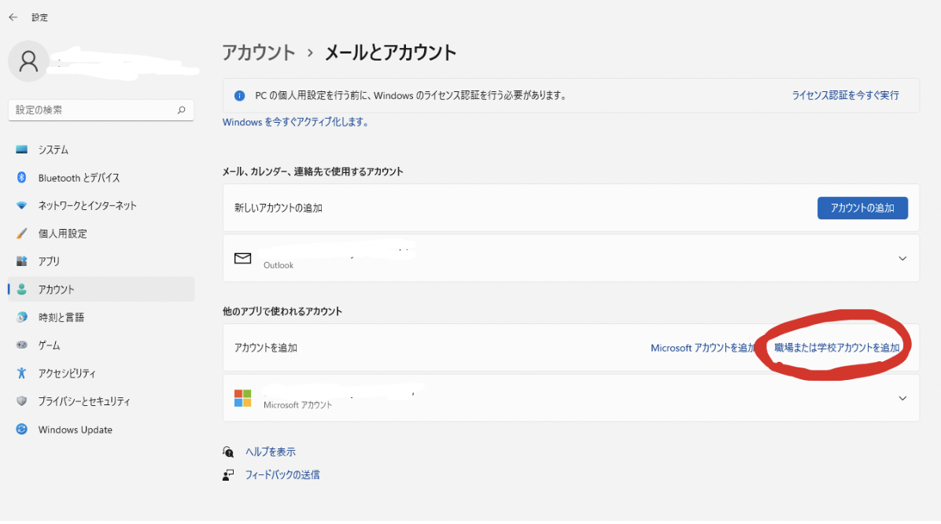Viewport: 941px width, 524px height.
Task: Click the user profile avatar icon
Action: click(x=28, y=61)
